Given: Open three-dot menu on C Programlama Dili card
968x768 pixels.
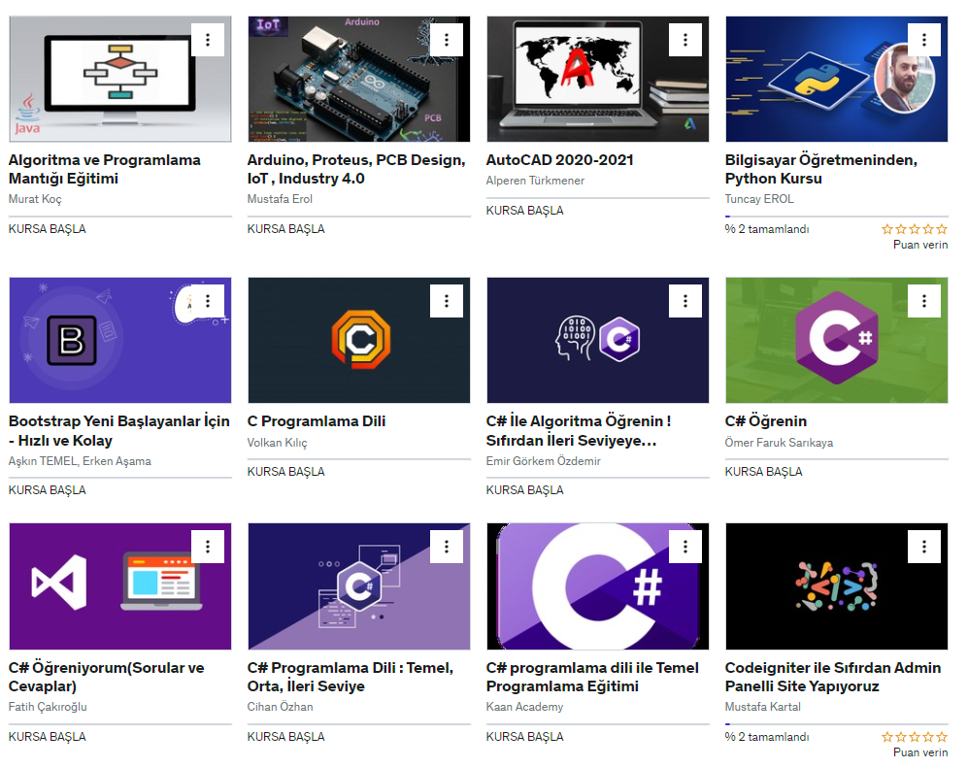Looking at the screenshot, I should point(447,301).
